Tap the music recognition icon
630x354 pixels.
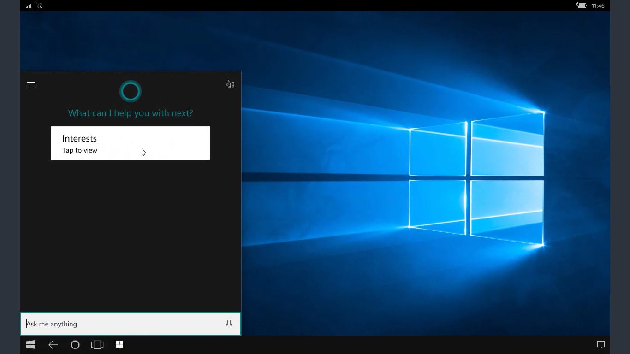(230, 84)
